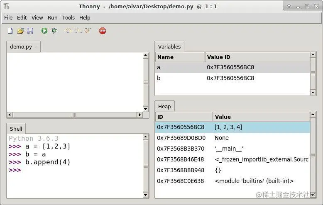The height and width of the screenshot is (205, 323).
Task: Select variable a row
Action: (x=232, y=67)
